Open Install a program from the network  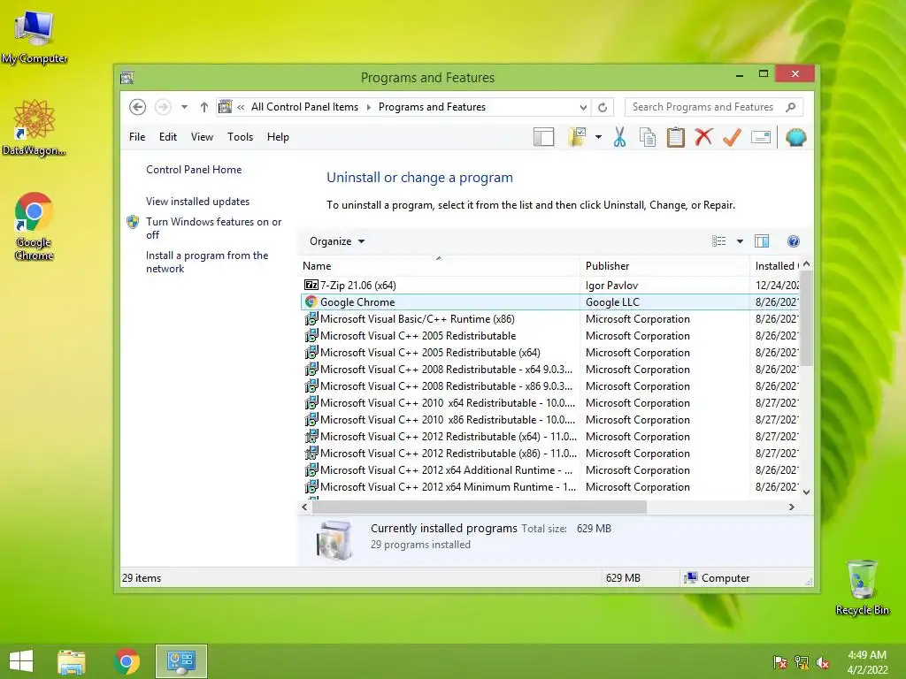(x=207, y=262)
